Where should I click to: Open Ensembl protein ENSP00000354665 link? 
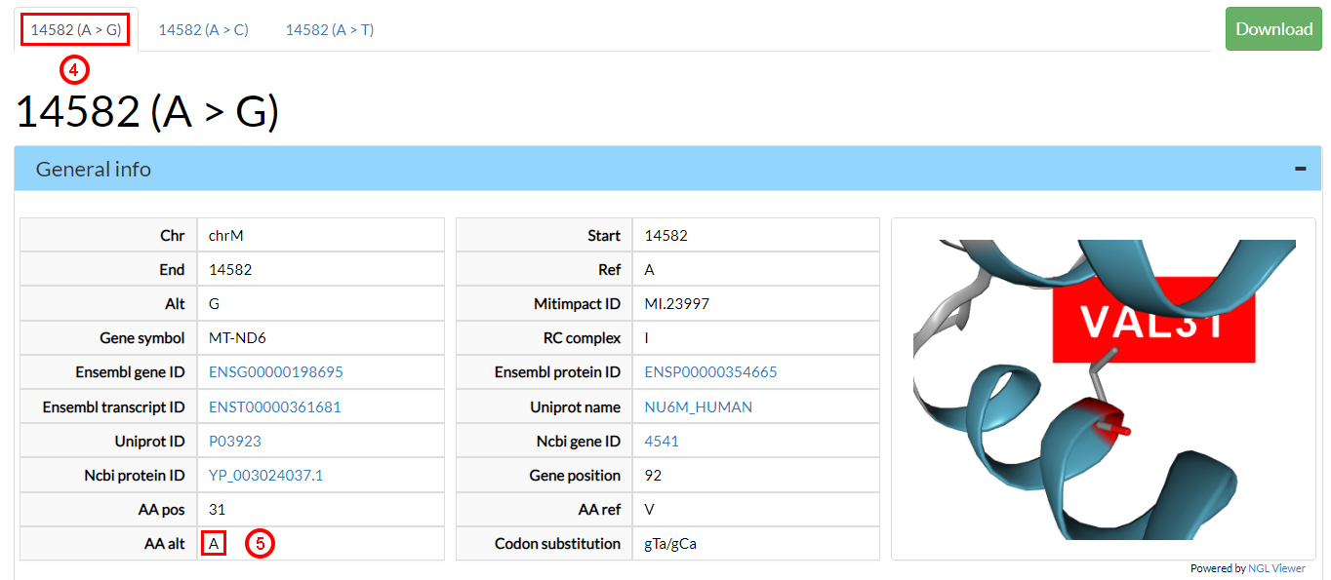[710, 372]
